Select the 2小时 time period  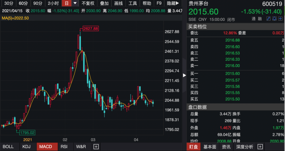pos(53,3)
